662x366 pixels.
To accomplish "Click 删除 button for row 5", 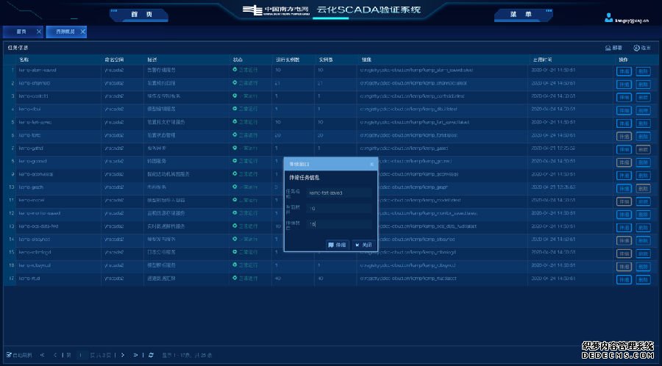I will pos(643,123).
